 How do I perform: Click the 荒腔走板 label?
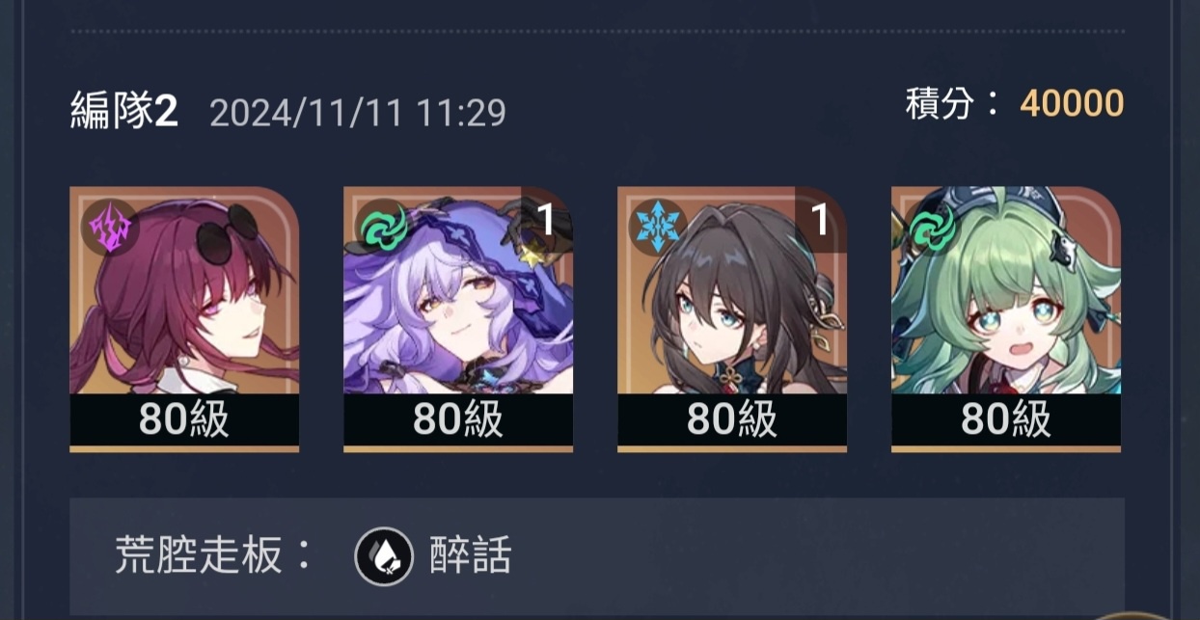pyautogui.click(x=198, y=556)
